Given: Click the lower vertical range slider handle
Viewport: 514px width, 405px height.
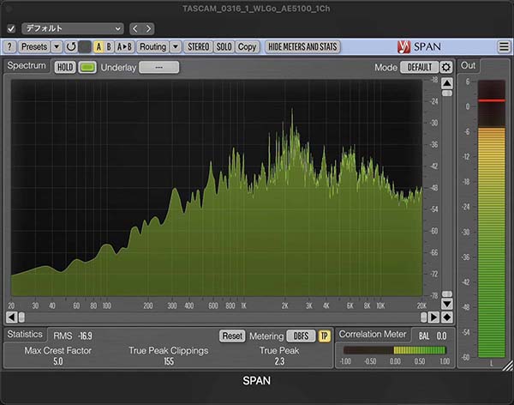Looking at the screenshot, I should 447,293.
